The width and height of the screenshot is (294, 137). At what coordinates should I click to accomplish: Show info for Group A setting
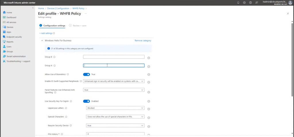[55, 66]
